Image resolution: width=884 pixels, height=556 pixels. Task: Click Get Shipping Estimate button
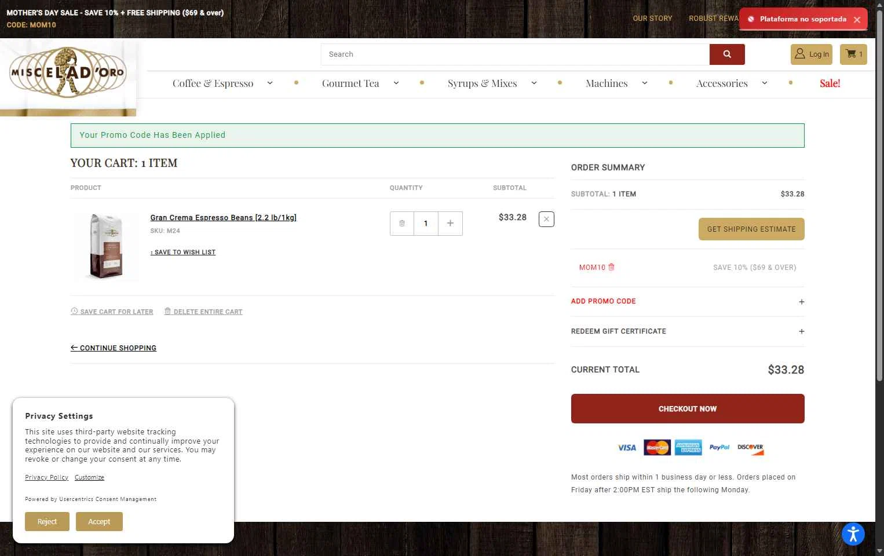pyautogui.click(x=751, y=229)
